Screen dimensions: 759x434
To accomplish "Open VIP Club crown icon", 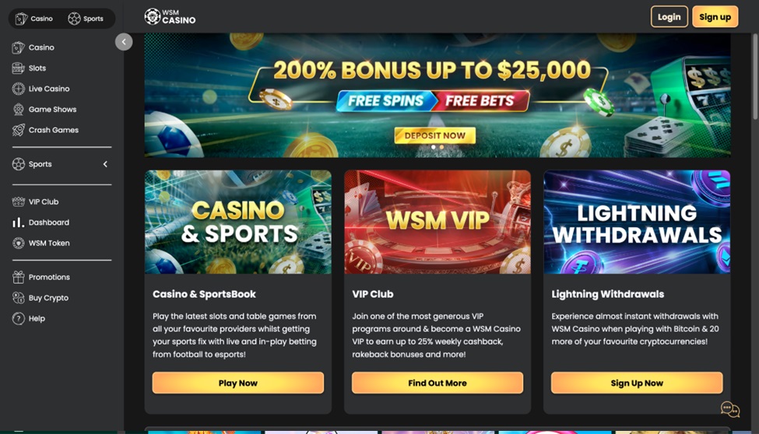I will click(x=18, y=201).
